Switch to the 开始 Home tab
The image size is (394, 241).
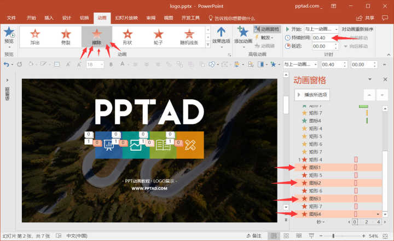tap(31, 18)
